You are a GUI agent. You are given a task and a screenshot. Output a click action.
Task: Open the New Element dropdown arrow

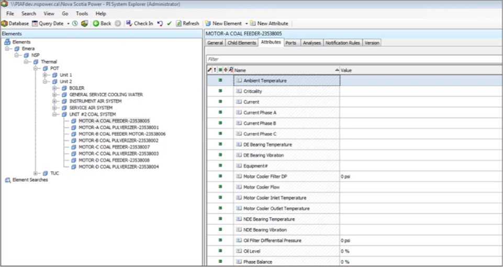tap(247, 24)
